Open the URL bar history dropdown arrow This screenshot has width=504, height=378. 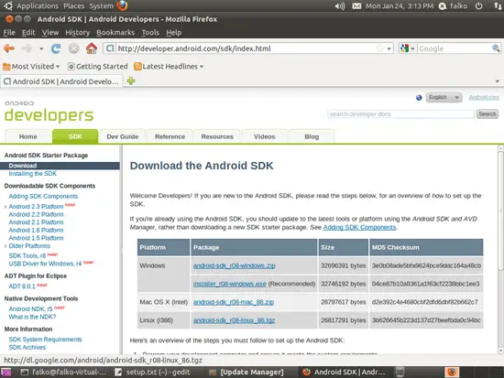[389, 49]
